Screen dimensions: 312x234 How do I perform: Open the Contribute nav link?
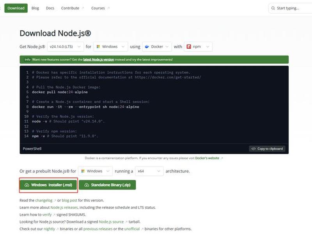pos(70,8)
